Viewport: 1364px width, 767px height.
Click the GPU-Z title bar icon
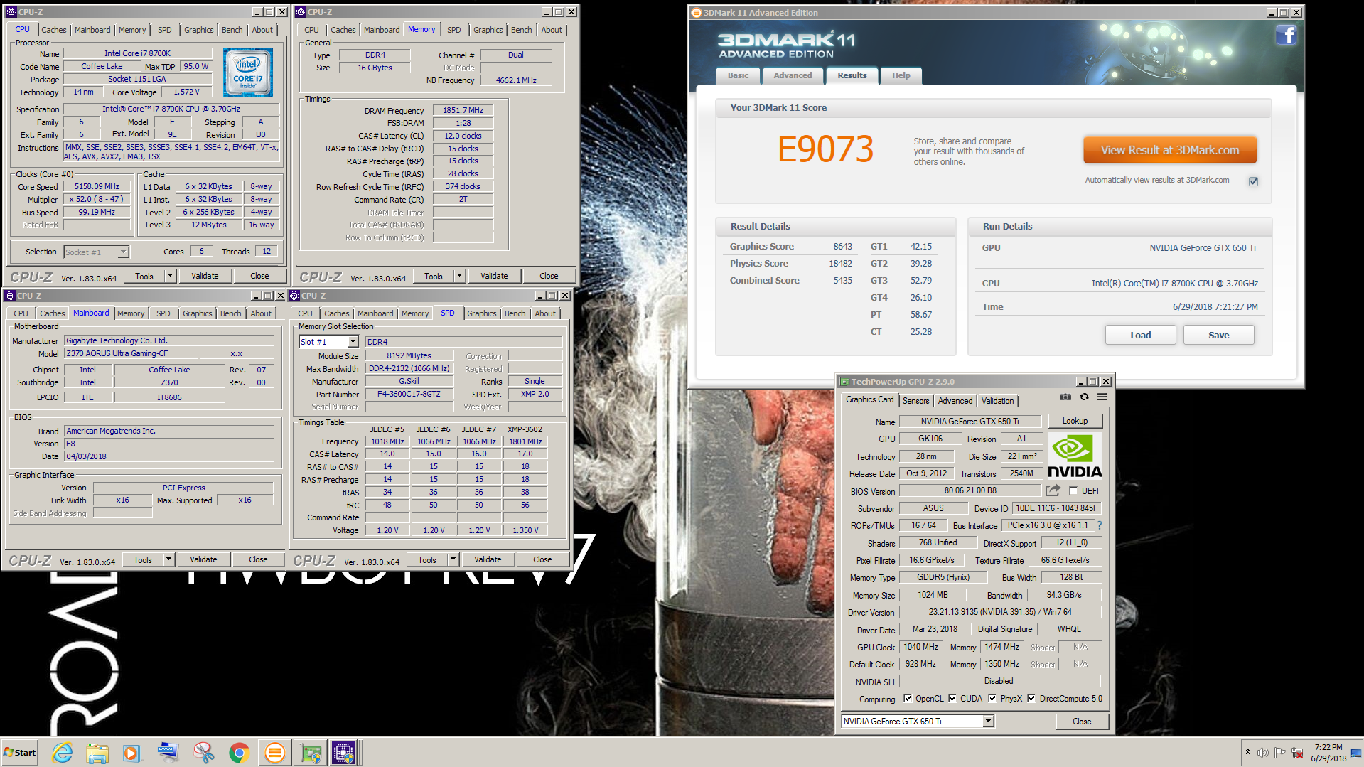[x=844, y=382]
